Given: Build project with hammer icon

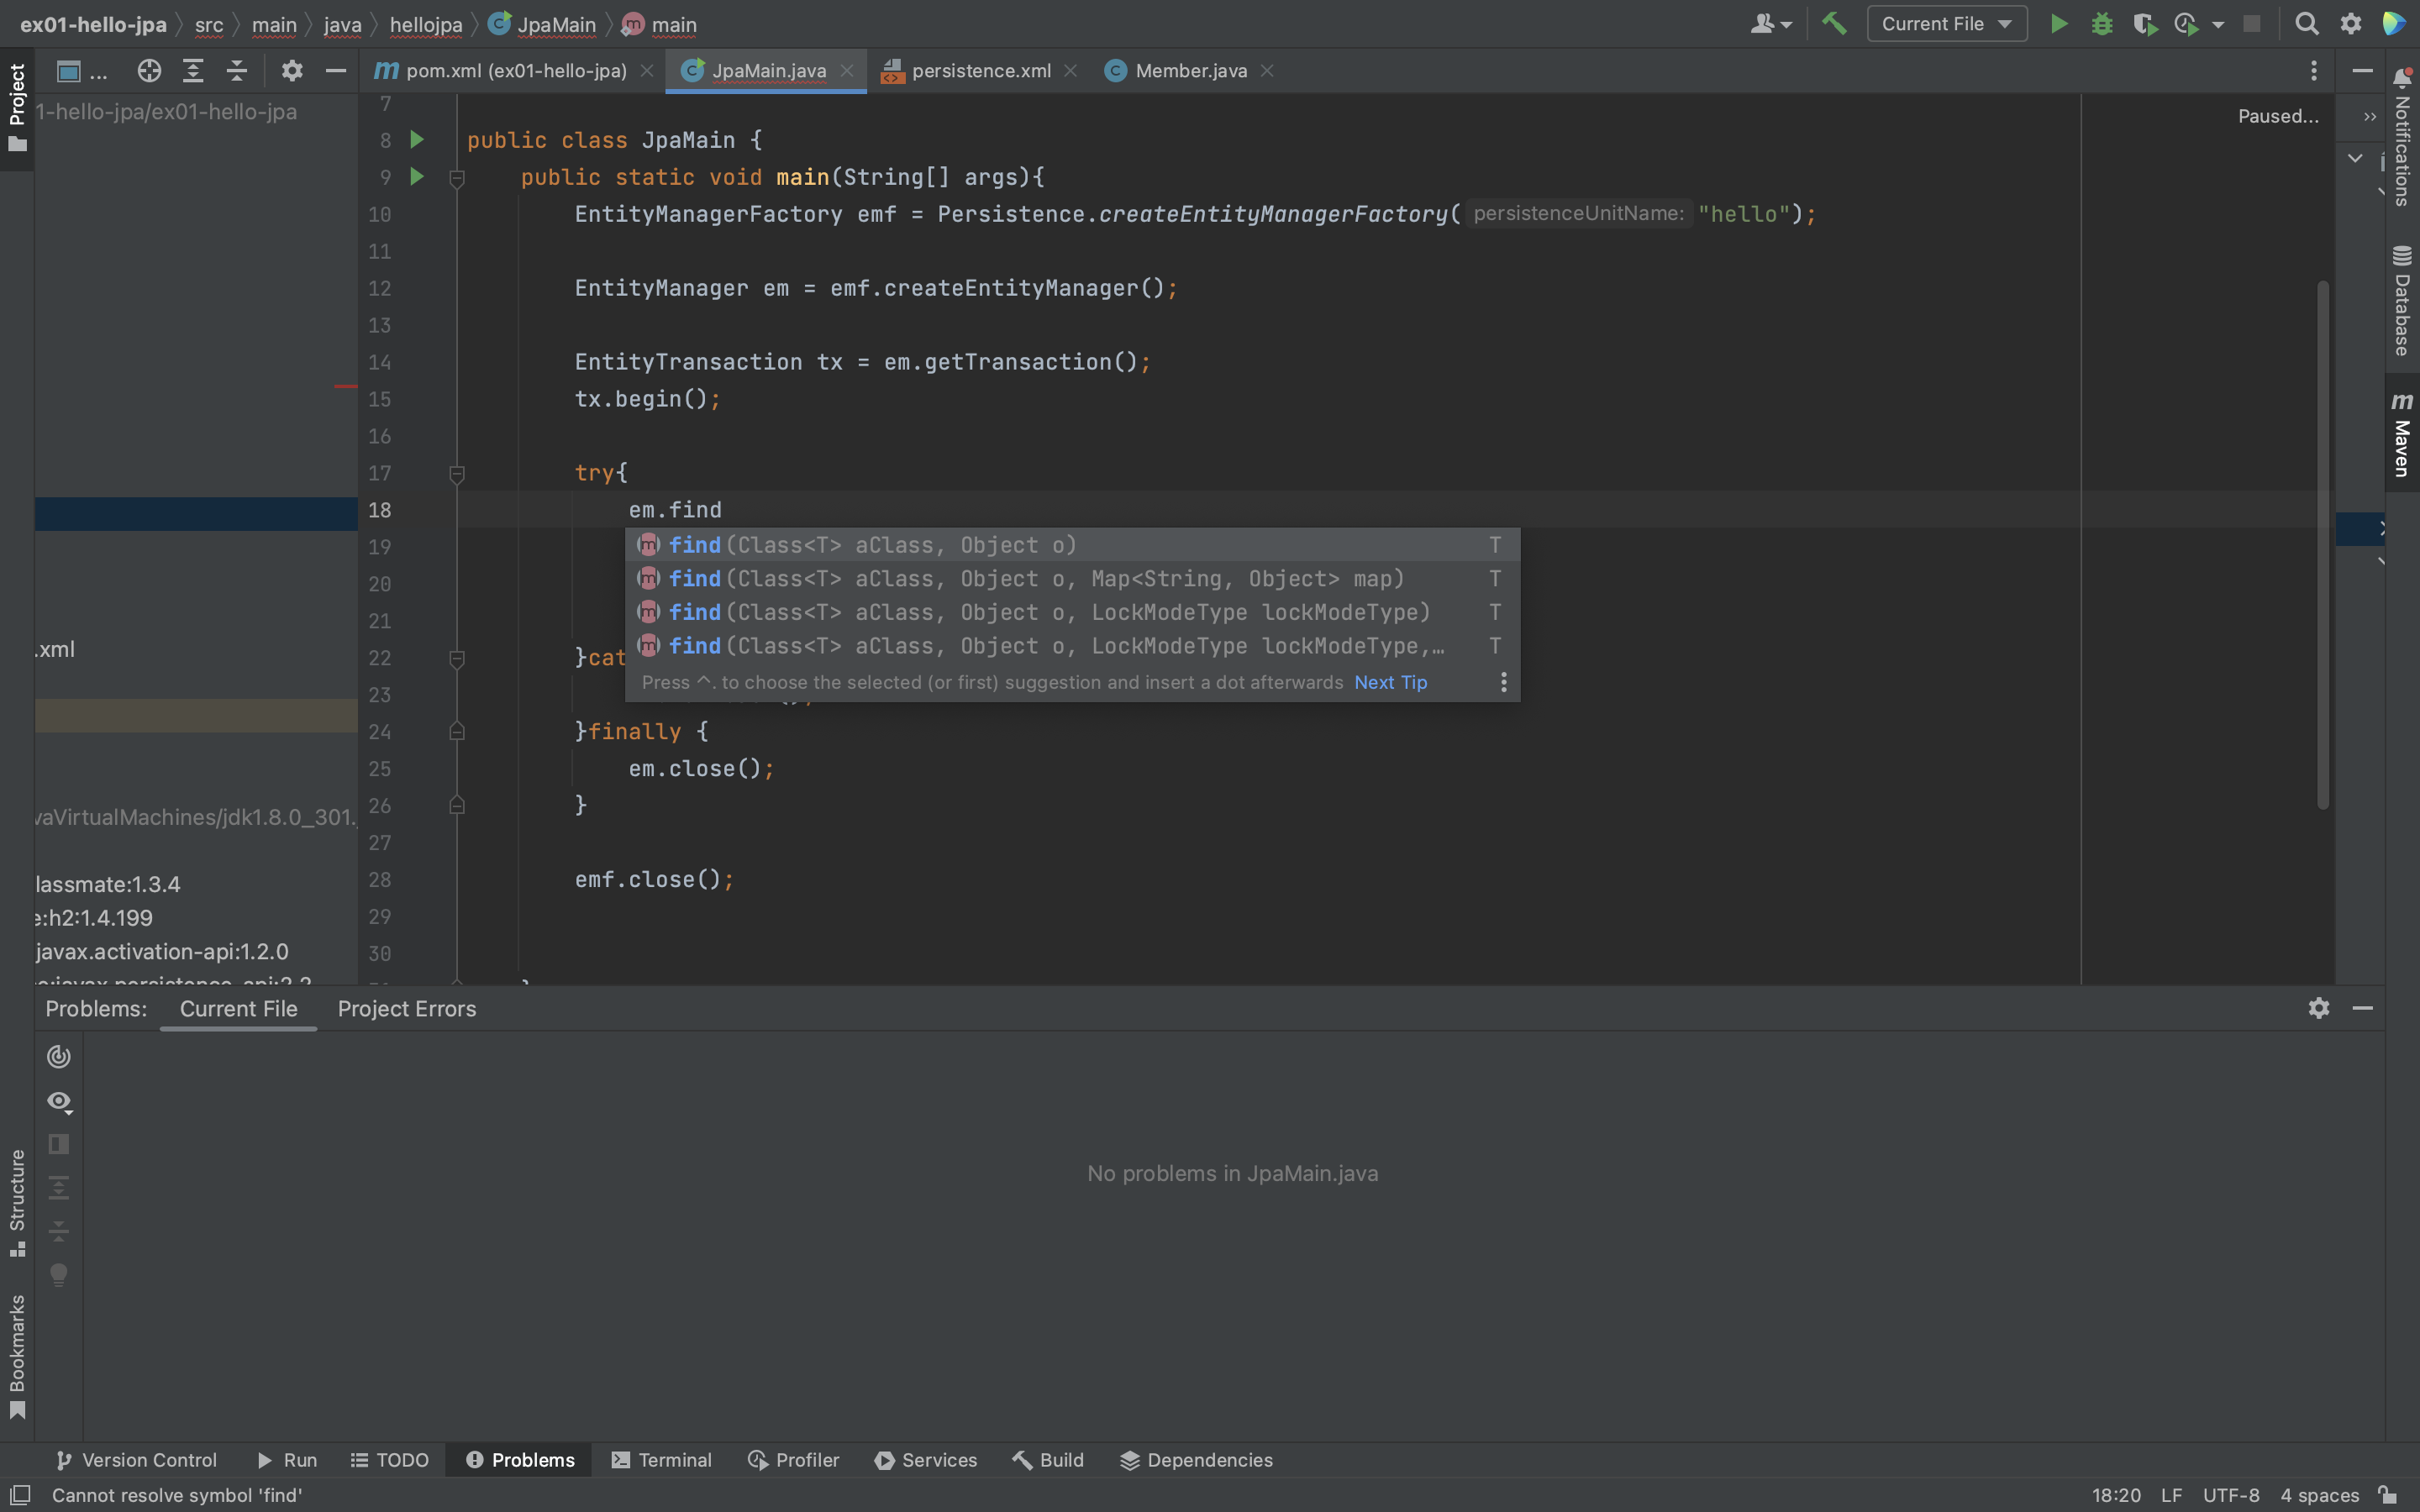Looking at the screenshot, I should [1834, 24].
